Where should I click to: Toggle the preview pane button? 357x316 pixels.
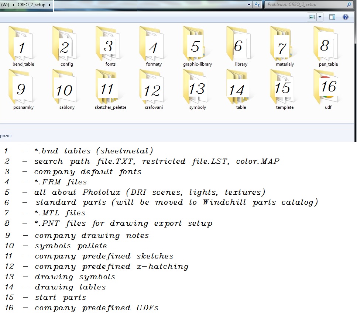[332, 17]
